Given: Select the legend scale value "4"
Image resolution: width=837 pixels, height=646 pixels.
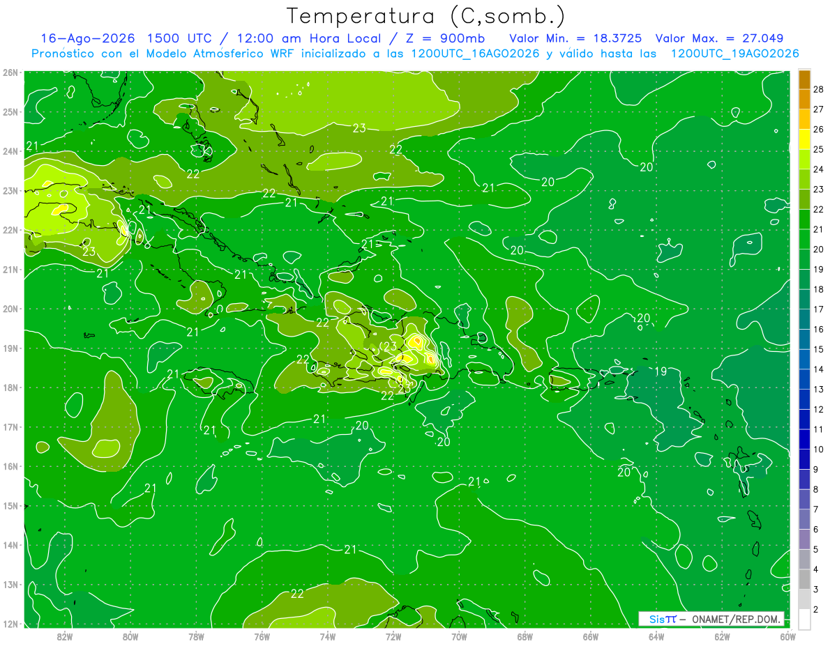Looking at the screenshot, I should tap(816, 570).
